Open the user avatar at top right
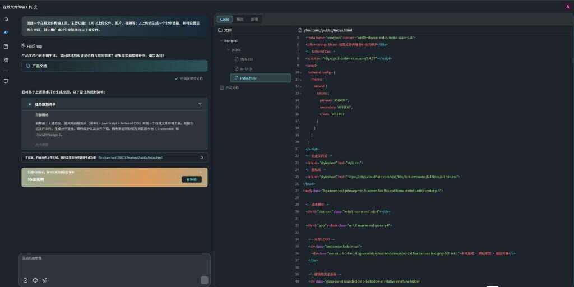Screen dimensions: 574x287 [567, 7]
